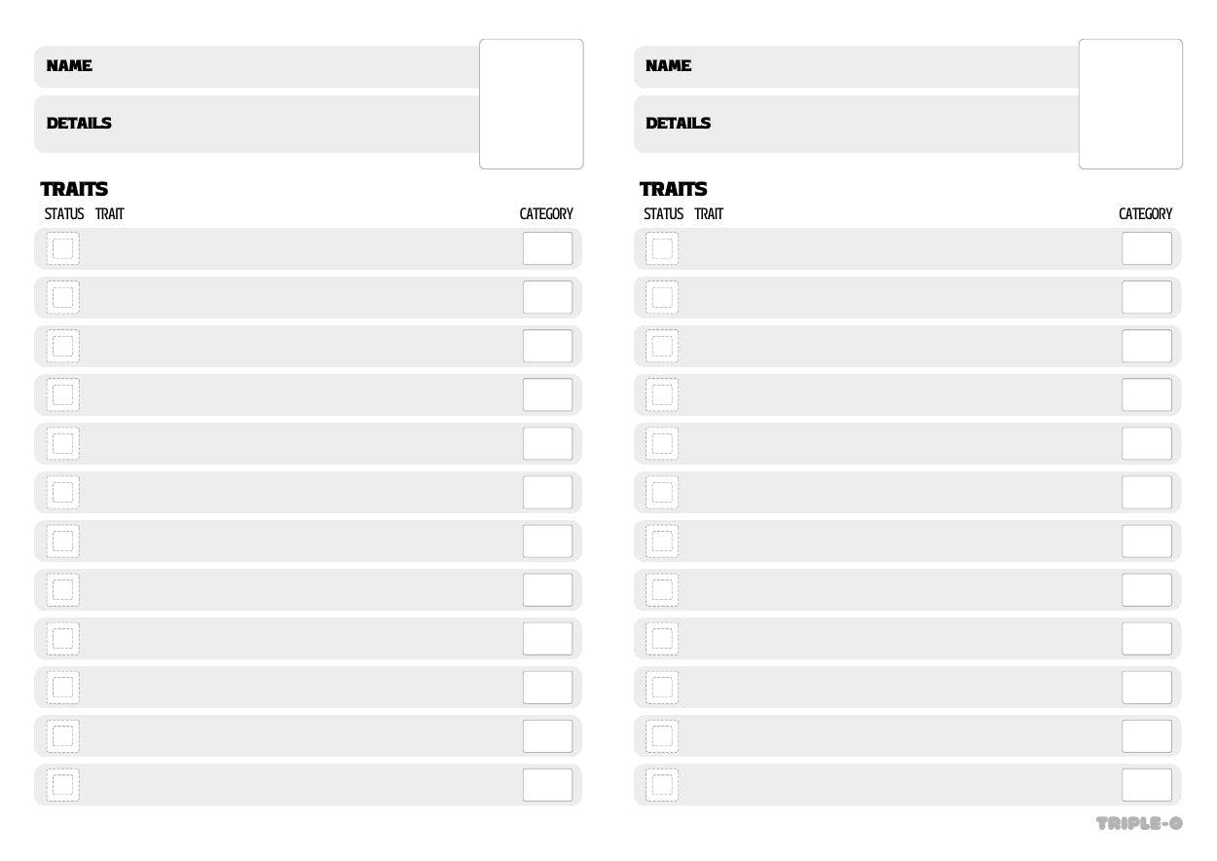Click the TRAITS heading on left sheet
1217x861 pixels.
tap(74, 189)
